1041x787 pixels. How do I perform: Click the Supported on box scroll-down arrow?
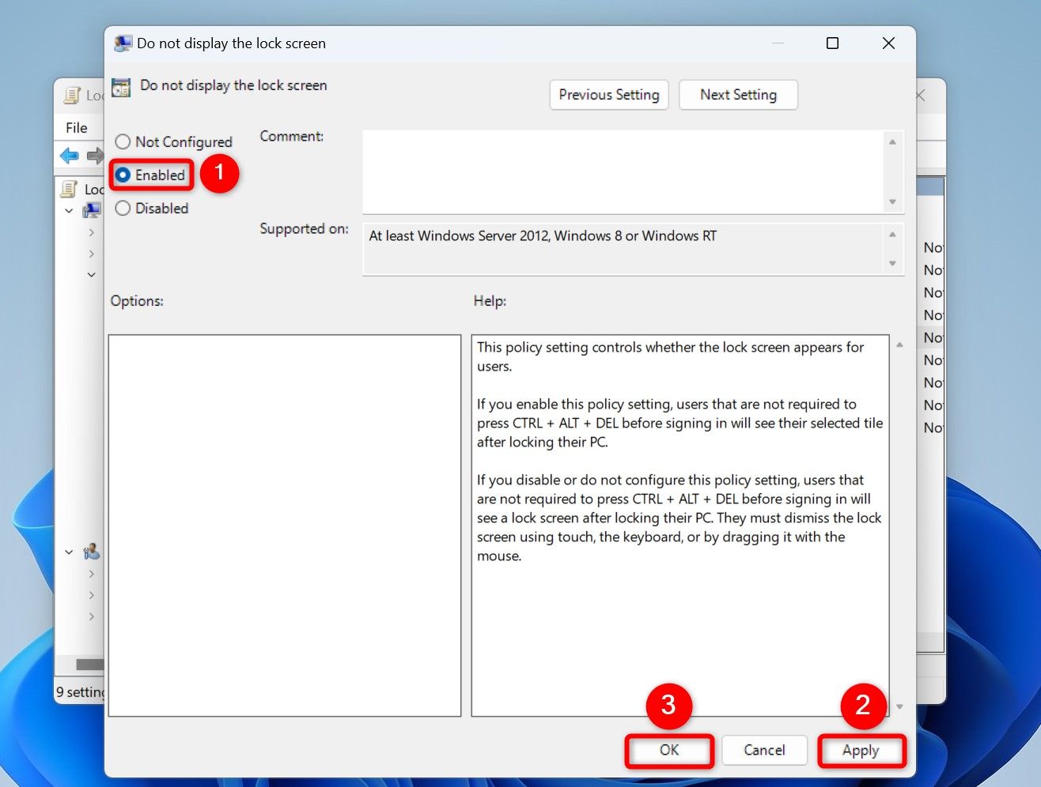coord(892,264)
